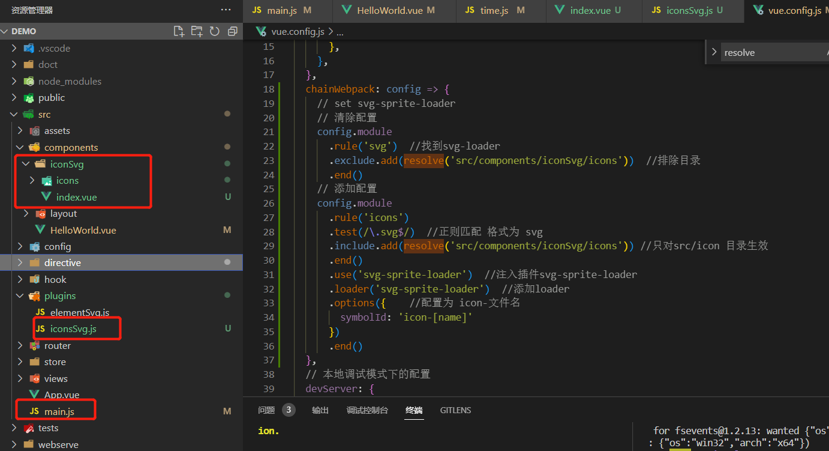
Task: Switch to the HelloWorld.vue editor tab
Action: coord(395,10)
